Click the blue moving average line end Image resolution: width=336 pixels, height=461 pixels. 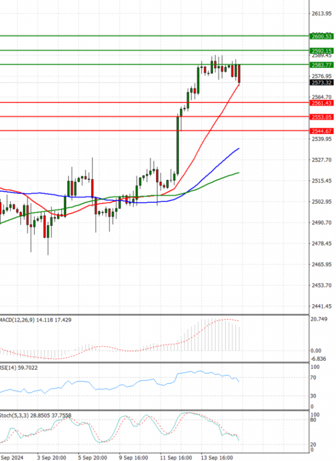coord(239,149)
